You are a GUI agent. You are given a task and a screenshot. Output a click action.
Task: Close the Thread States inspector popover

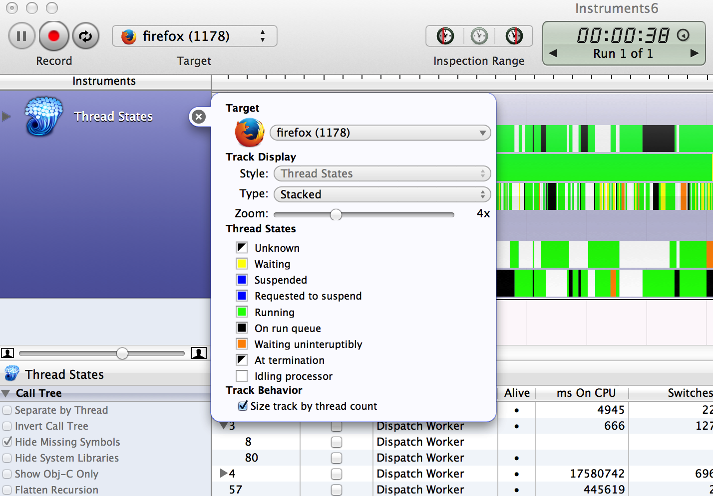click(x=199, y=117)
